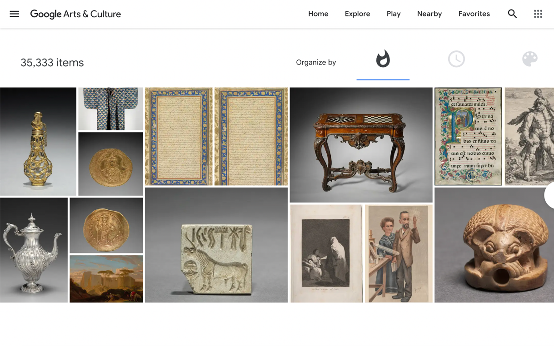Open the left blue-bordered manuscript page

(179, 137)
